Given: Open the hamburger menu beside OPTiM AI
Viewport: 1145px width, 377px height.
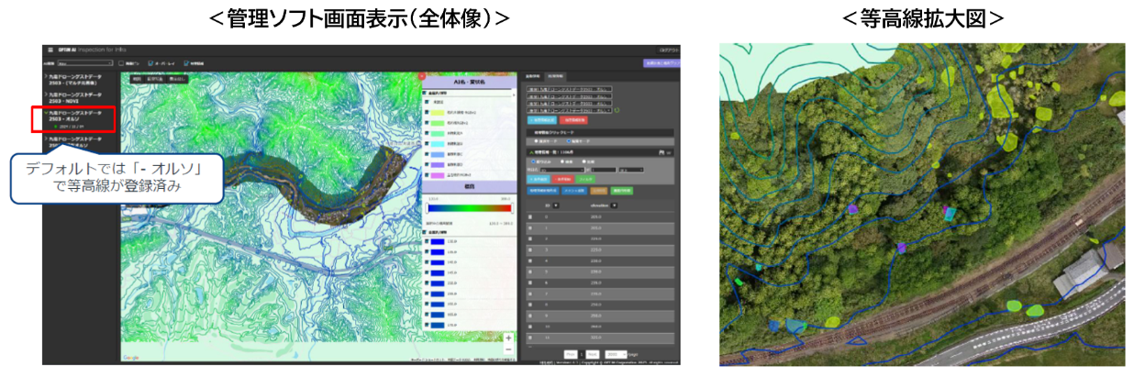Looking at the screenshot, I should pos(50,50).
